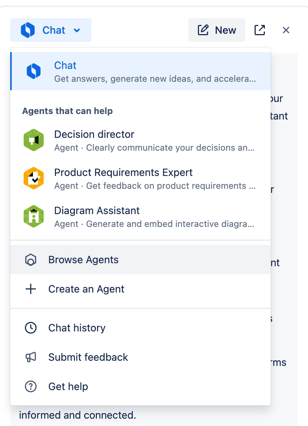
Task: Select Create an Agent
Action: pyautogui.click(x=140, y=289)
